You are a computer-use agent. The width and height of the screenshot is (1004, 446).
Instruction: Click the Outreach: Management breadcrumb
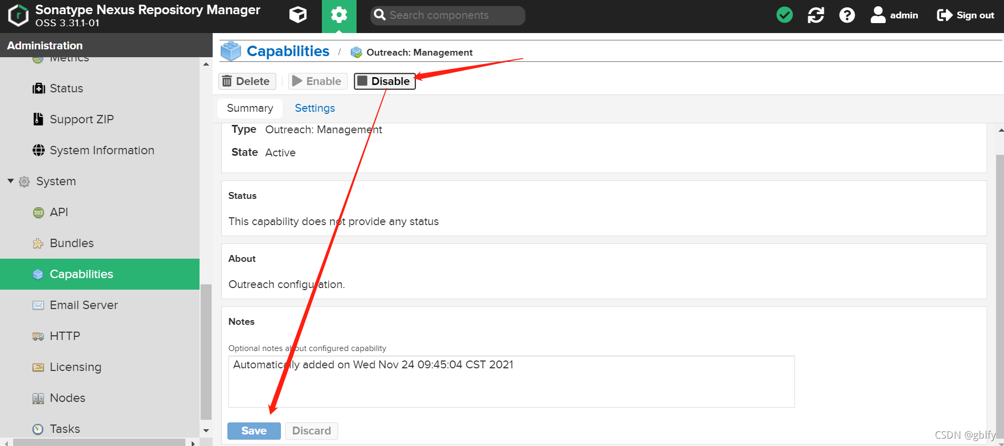pos(419,52)
